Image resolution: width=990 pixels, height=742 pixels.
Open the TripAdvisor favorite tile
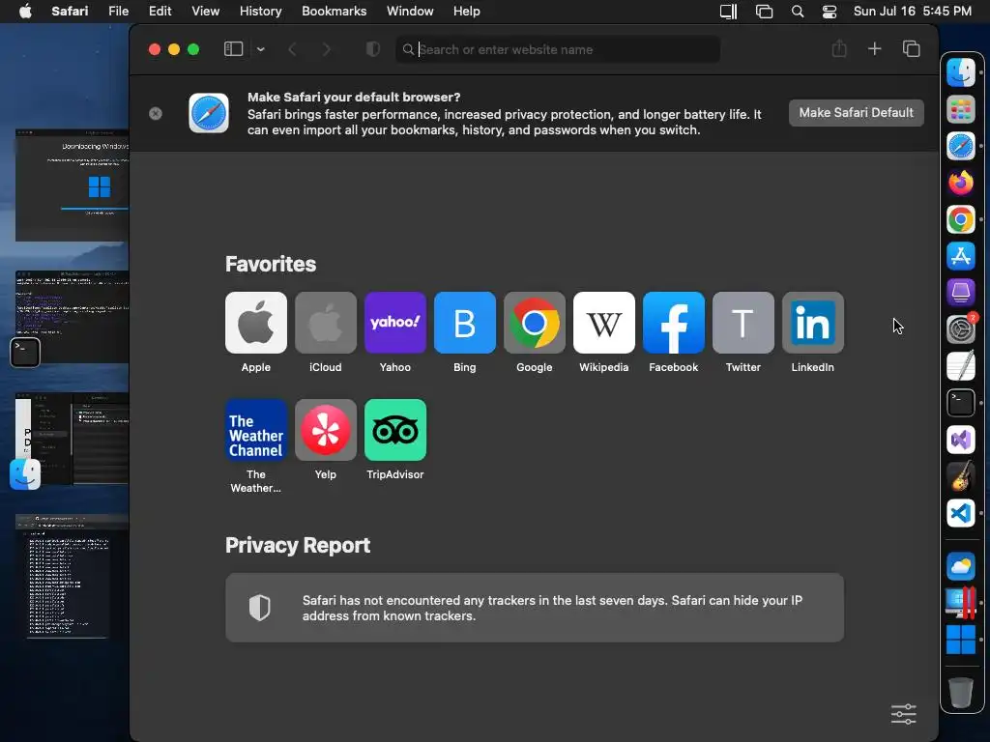point(395,430)
